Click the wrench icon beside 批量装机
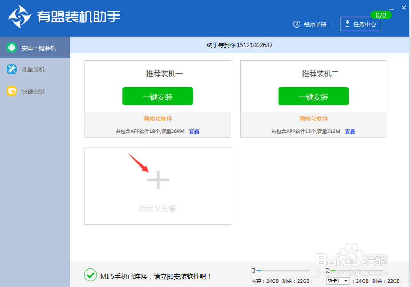 point(12,69)
